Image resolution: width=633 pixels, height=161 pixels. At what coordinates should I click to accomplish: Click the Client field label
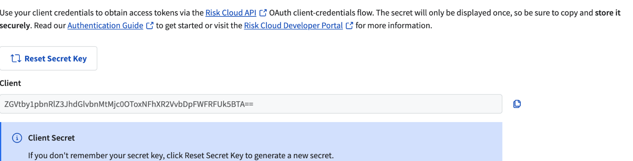pyautogui.click(x=10, y=84)
